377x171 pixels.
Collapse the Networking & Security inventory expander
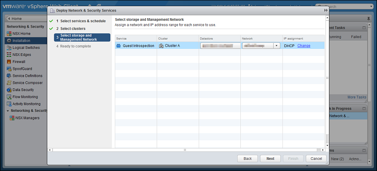8,111
